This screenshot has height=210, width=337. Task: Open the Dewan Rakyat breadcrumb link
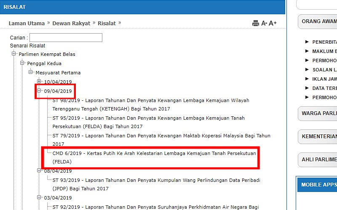(x=71, y=24)
